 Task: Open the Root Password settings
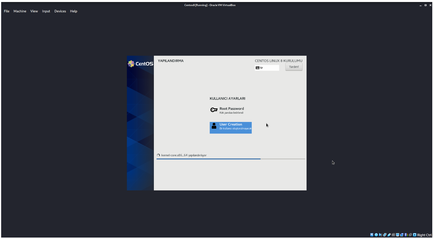(227, 110)
